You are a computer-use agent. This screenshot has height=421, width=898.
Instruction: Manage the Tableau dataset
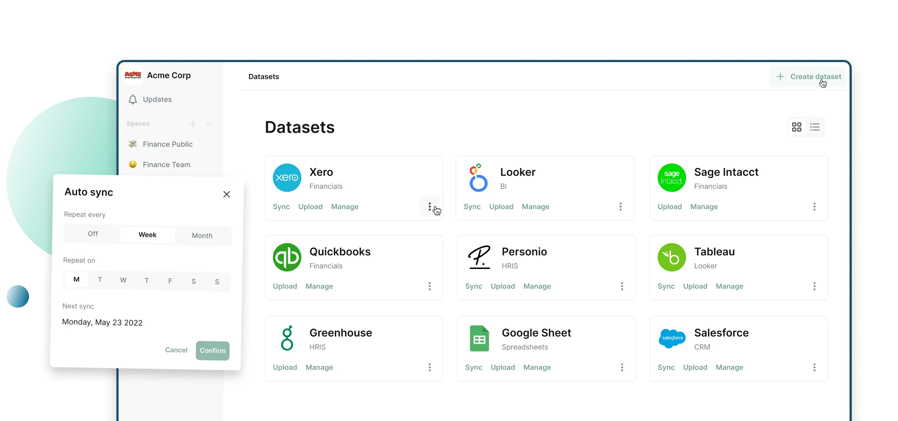point(730,286)
